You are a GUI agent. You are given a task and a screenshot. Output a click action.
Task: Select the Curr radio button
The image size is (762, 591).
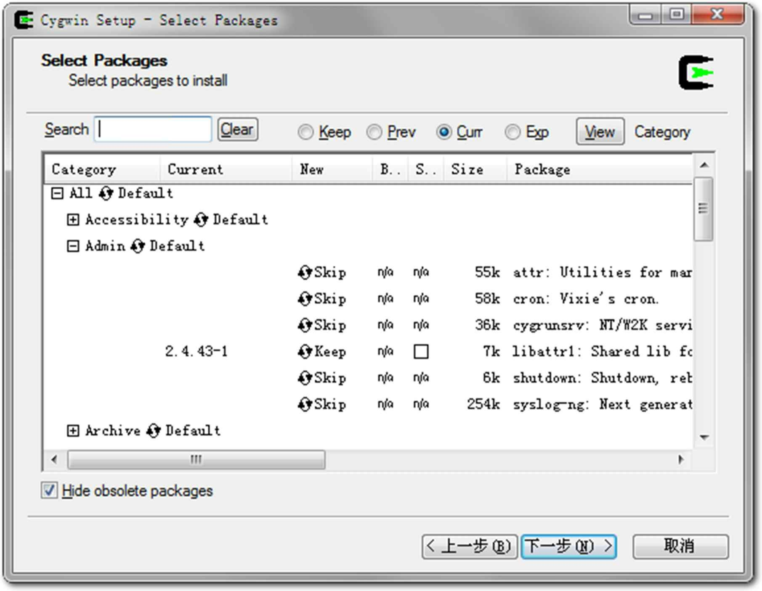point(443,132)
